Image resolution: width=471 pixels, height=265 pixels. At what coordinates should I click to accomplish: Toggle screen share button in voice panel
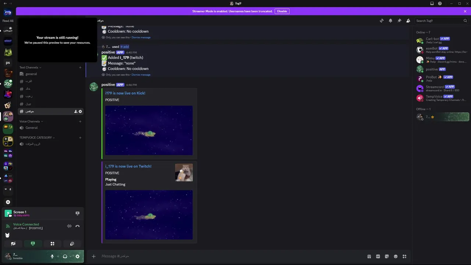[33, 244]
